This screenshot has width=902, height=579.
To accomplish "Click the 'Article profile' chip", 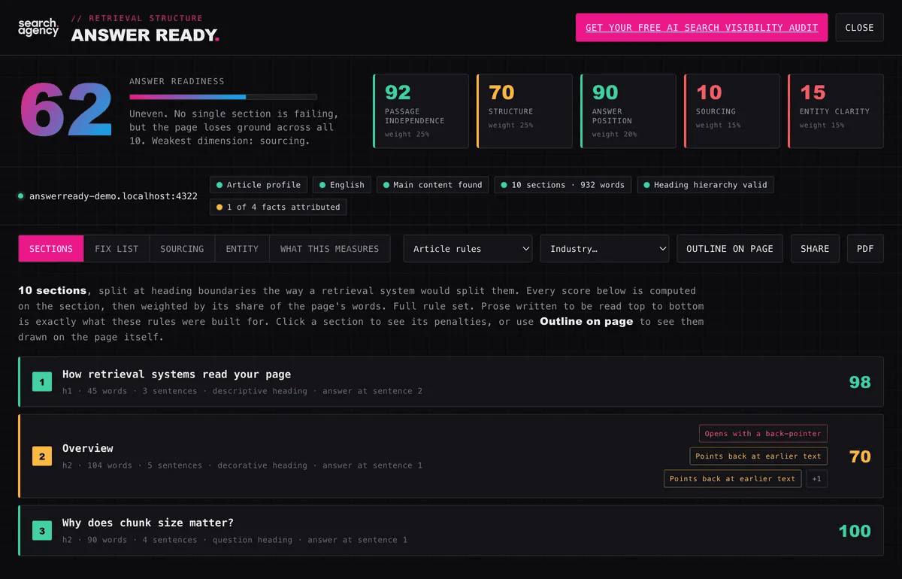I will click(x=259, y=185).
